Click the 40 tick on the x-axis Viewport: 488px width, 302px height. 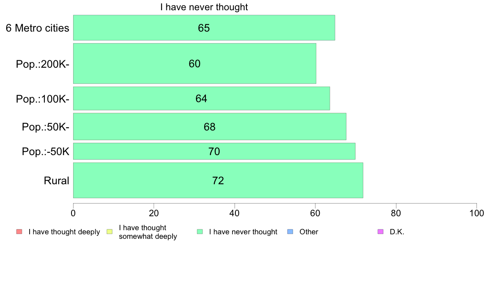click(x=235, y=213)
